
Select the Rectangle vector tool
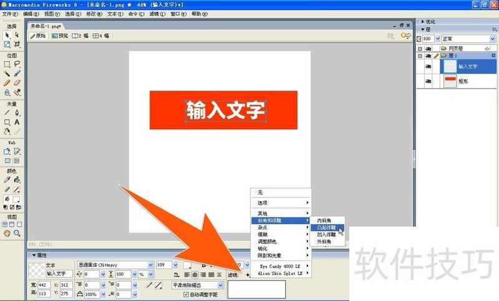[7, 122]
